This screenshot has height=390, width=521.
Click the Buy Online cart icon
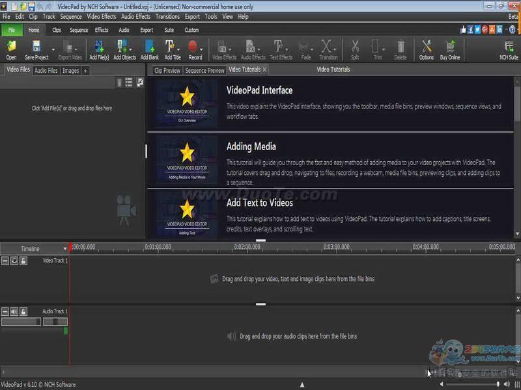(450, 50)
